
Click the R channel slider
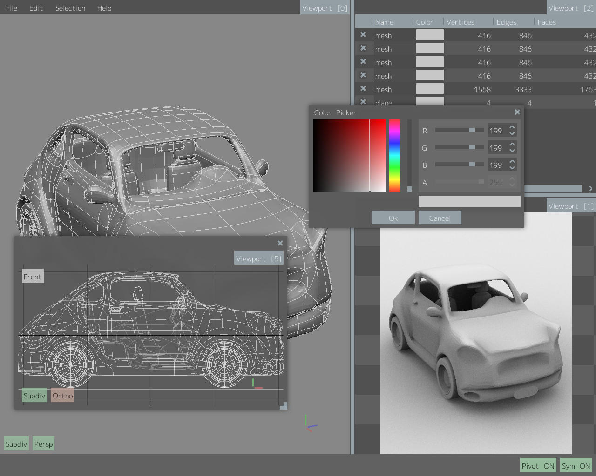pos(460,130)
